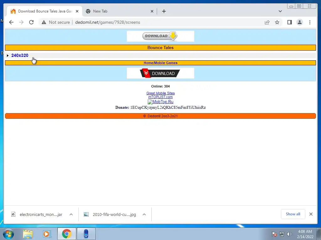Open Chrome's three-dot menu

pyautogui.click(x=310, y=22)
